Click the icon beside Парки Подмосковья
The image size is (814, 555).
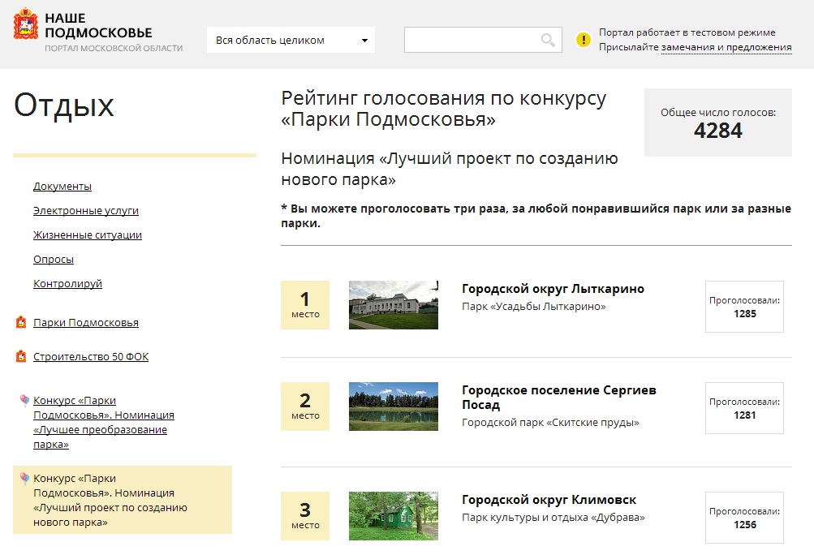point(21,323)
